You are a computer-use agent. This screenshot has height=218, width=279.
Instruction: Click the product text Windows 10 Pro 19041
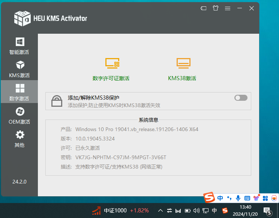click(x=137, y=129)
